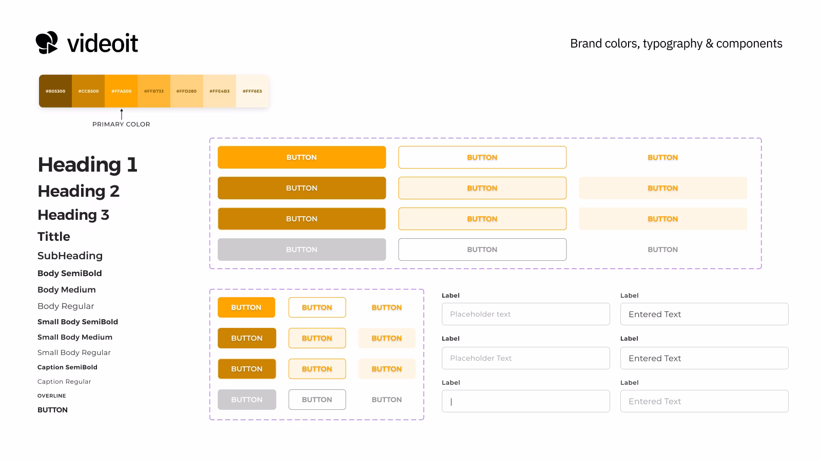Click the "Caption Regular" text
Viewport: 821px width, 461px height.
(64, 382)
